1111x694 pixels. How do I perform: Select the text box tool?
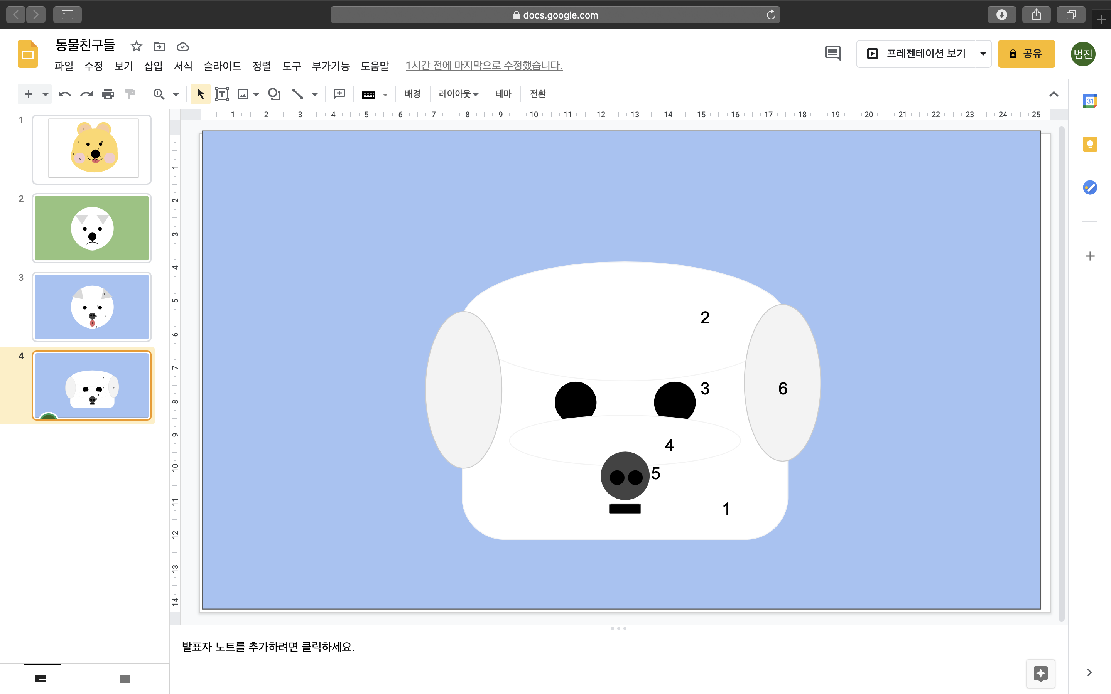[222, 94]
